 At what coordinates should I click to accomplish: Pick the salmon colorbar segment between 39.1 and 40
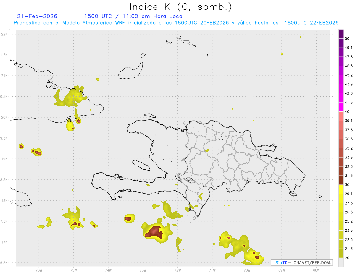[x=341, y=116]
